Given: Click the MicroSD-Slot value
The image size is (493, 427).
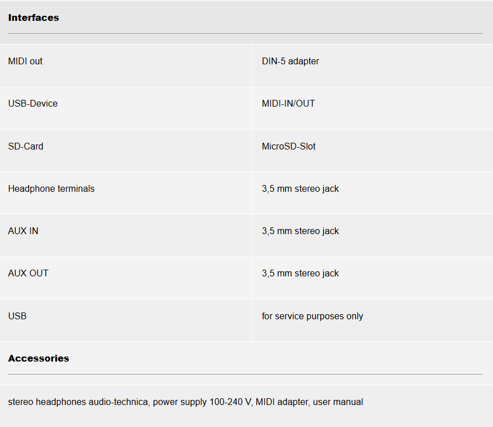Looking at the screenshot, I should [x=288, y=146].
